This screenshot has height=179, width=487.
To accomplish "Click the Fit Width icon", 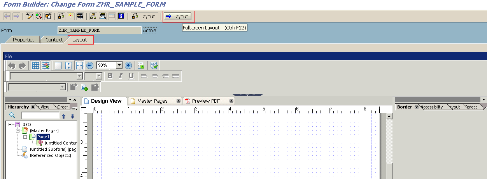I will tap(79, 65).
